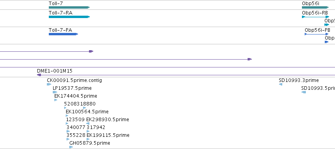Select the Toll-7-PA protein bar
Screen dimensions: 335x149
coord(63,34)
